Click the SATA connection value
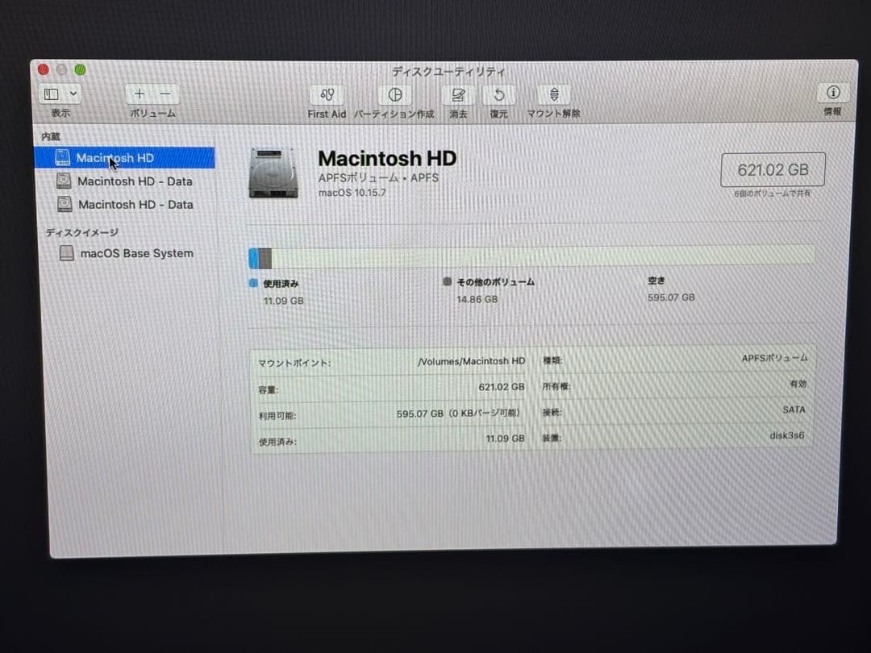Image resolution: width=871 pixels, height=653 pixels. pyautogui.click(x=794, y=410)
